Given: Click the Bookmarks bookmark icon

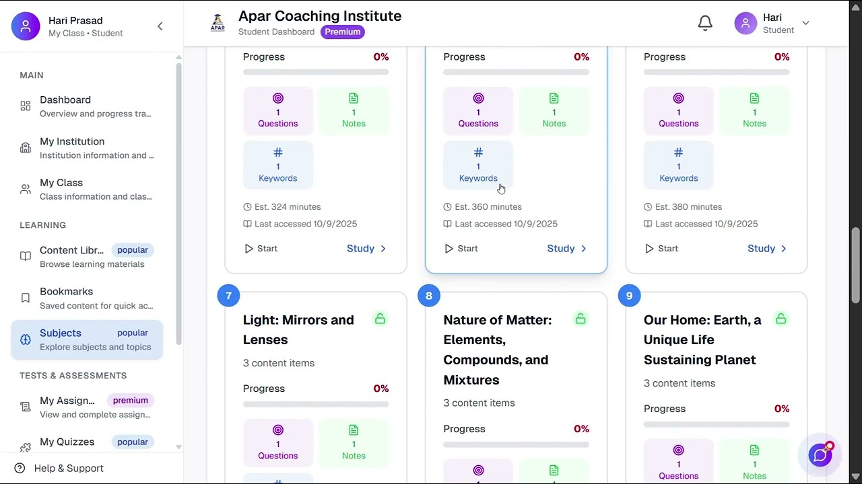Looking at the screenshot, I should (26, 298).
